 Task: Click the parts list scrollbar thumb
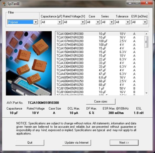[x=146, y=42]
